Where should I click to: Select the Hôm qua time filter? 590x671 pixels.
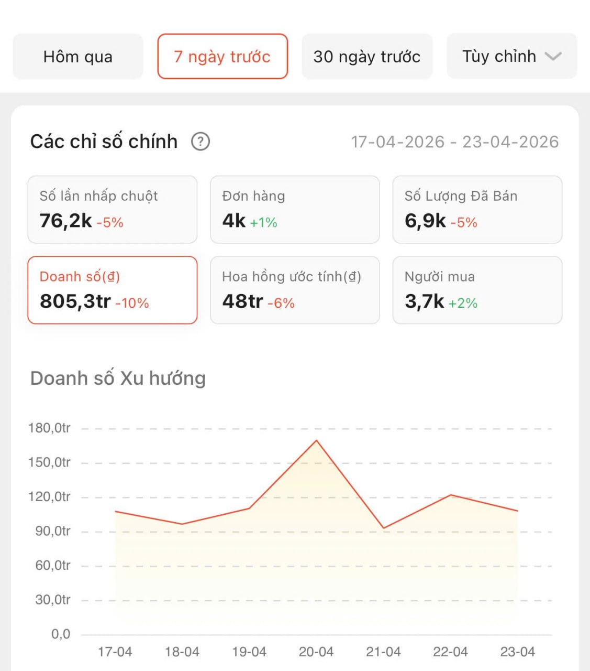[78, 57]
